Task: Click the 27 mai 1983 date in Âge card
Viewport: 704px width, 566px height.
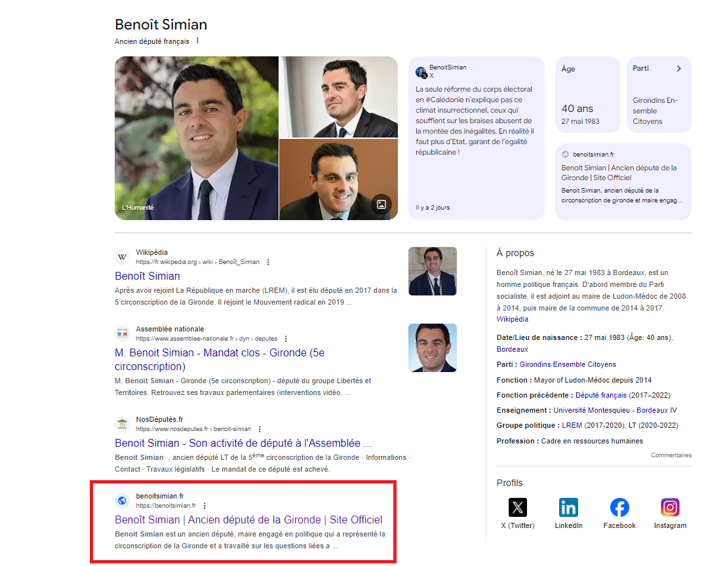Action: (x=580, y=121)
